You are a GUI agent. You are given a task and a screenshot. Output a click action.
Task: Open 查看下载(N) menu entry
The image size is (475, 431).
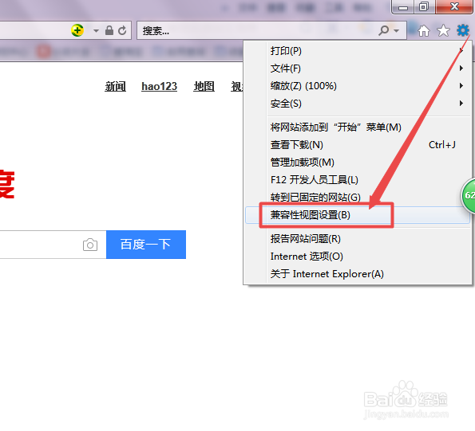(x=358, y=144)
